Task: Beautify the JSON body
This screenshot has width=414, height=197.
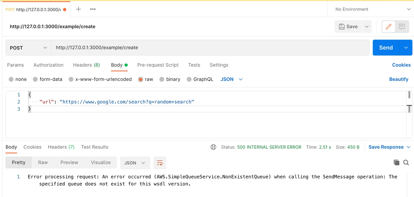Action: [399, 79]
